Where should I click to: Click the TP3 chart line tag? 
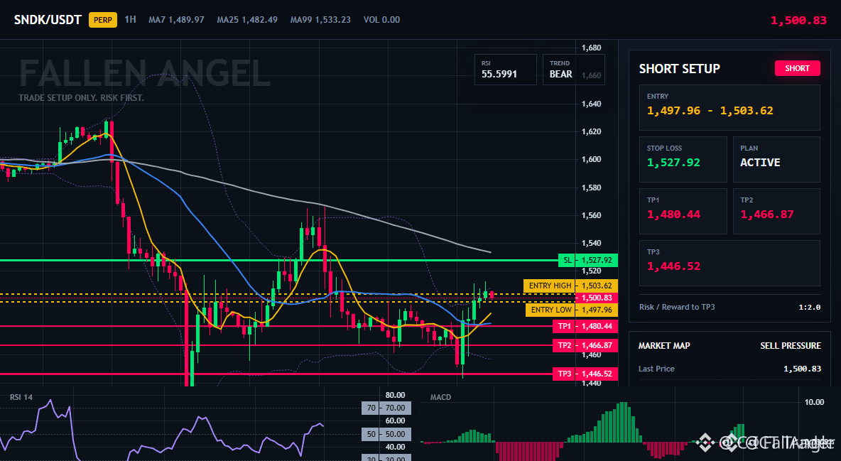tap(585, 374)
